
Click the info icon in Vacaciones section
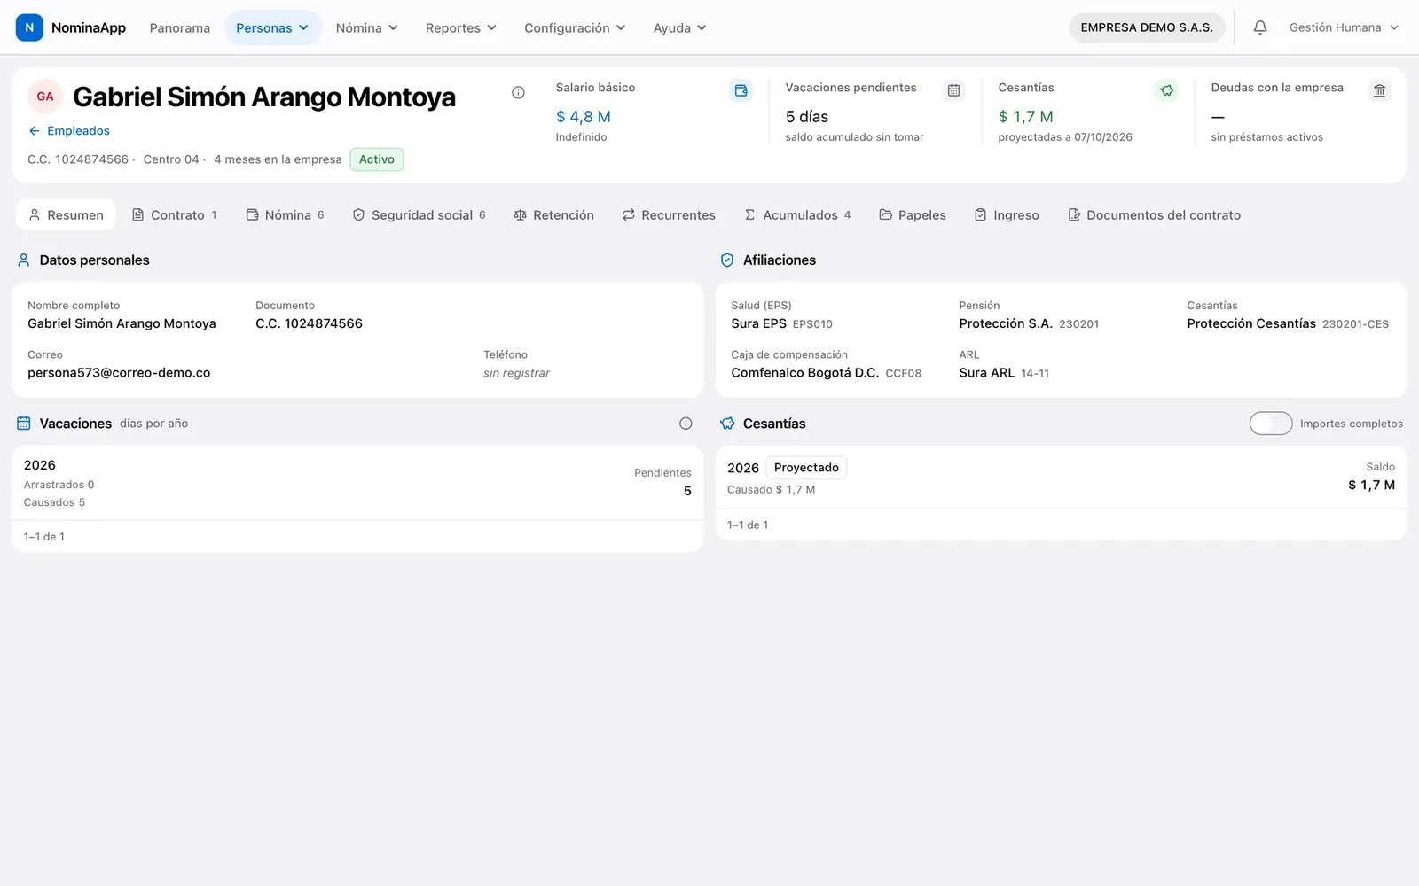[x=686, y=424]
